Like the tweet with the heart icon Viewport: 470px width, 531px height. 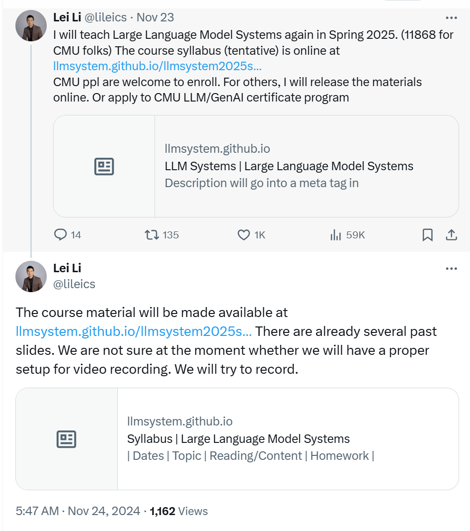243,235
